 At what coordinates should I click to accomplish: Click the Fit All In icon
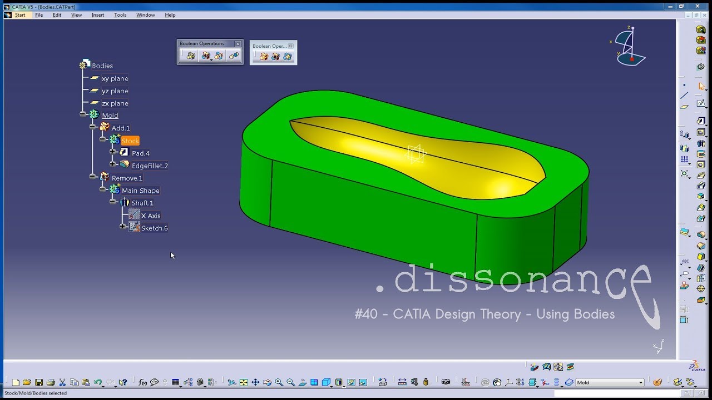[x=244, y=382]
